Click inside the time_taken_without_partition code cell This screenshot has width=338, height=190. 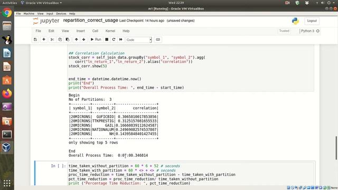click(191, 175)
